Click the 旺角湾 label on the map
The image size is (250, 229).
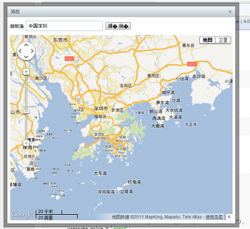[x=134, y=182]
